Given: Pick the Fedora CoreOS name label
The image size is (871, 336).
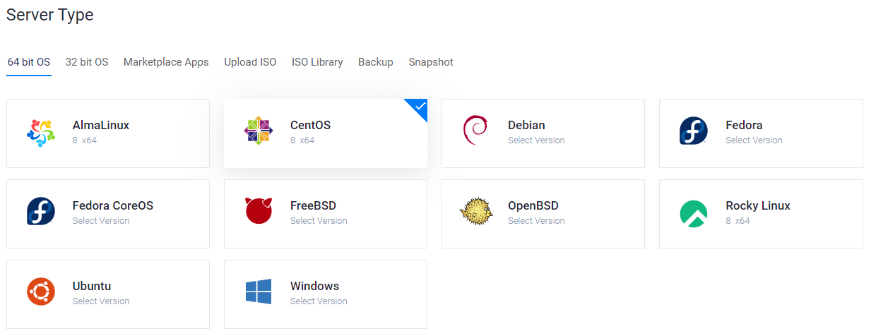Looking at the screenshot, I should click(113, 206).
